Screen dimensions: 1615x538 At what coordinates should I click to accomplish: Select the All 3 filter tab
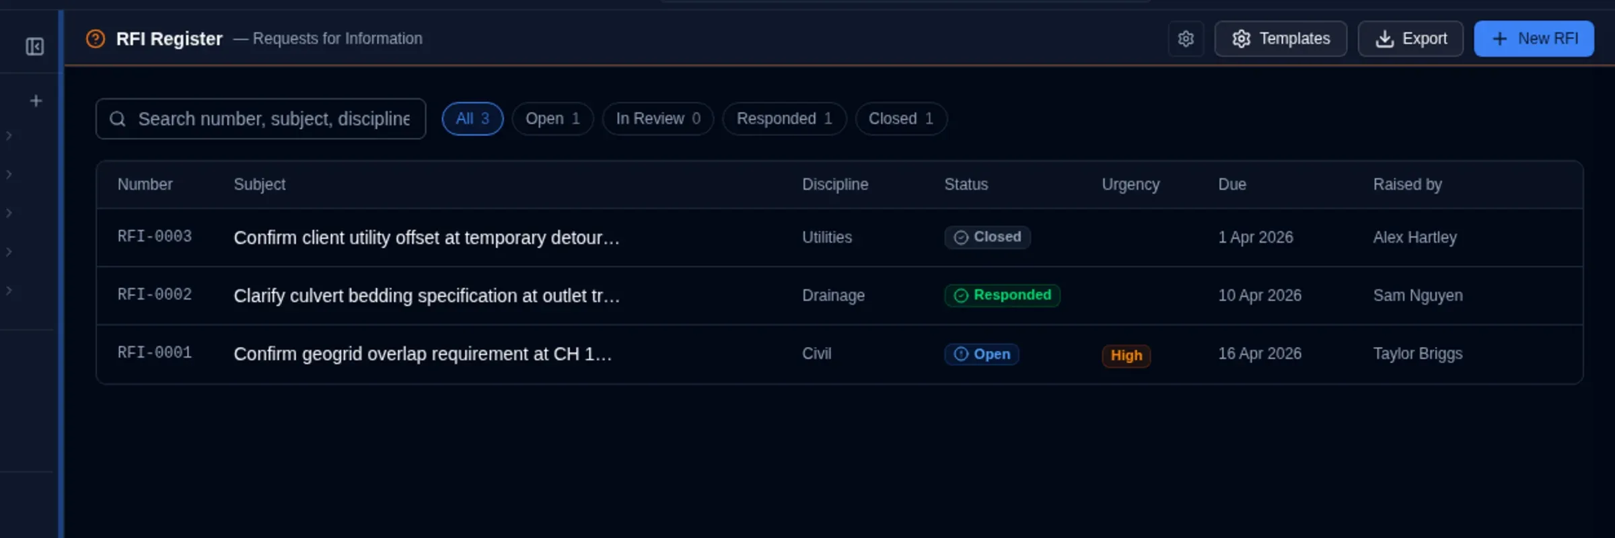[x=472, y=119]
